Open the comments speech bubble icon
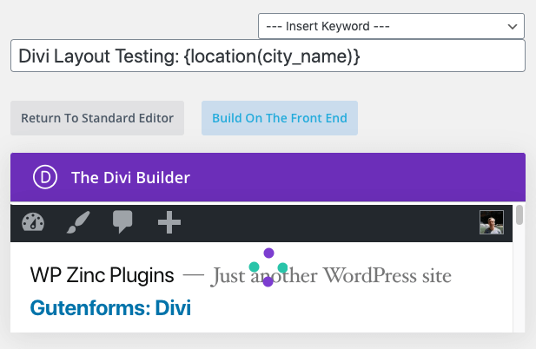Viewport: 536px width, 349px height. (122, 222)
